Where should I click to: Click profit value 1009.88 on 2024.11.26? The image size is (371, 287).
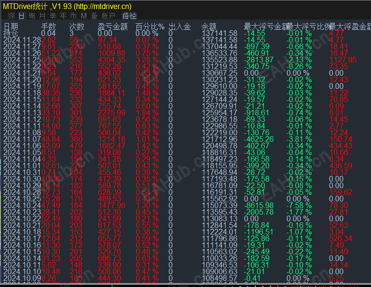tap(111, 53)
